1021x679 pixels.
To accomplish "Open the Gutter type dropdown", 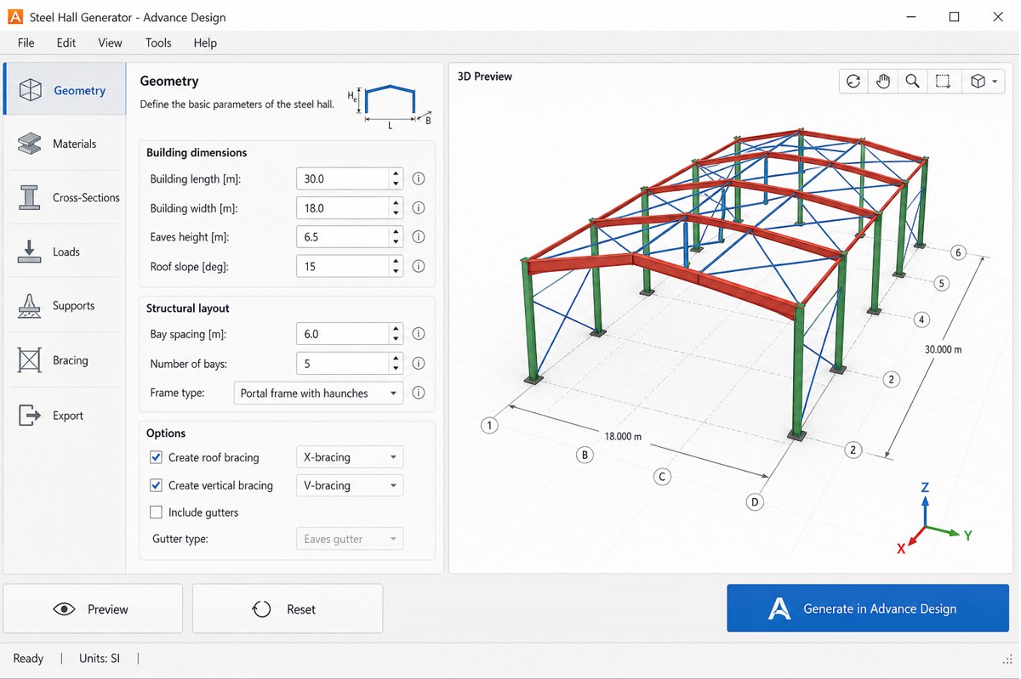I will coord(350,539).
